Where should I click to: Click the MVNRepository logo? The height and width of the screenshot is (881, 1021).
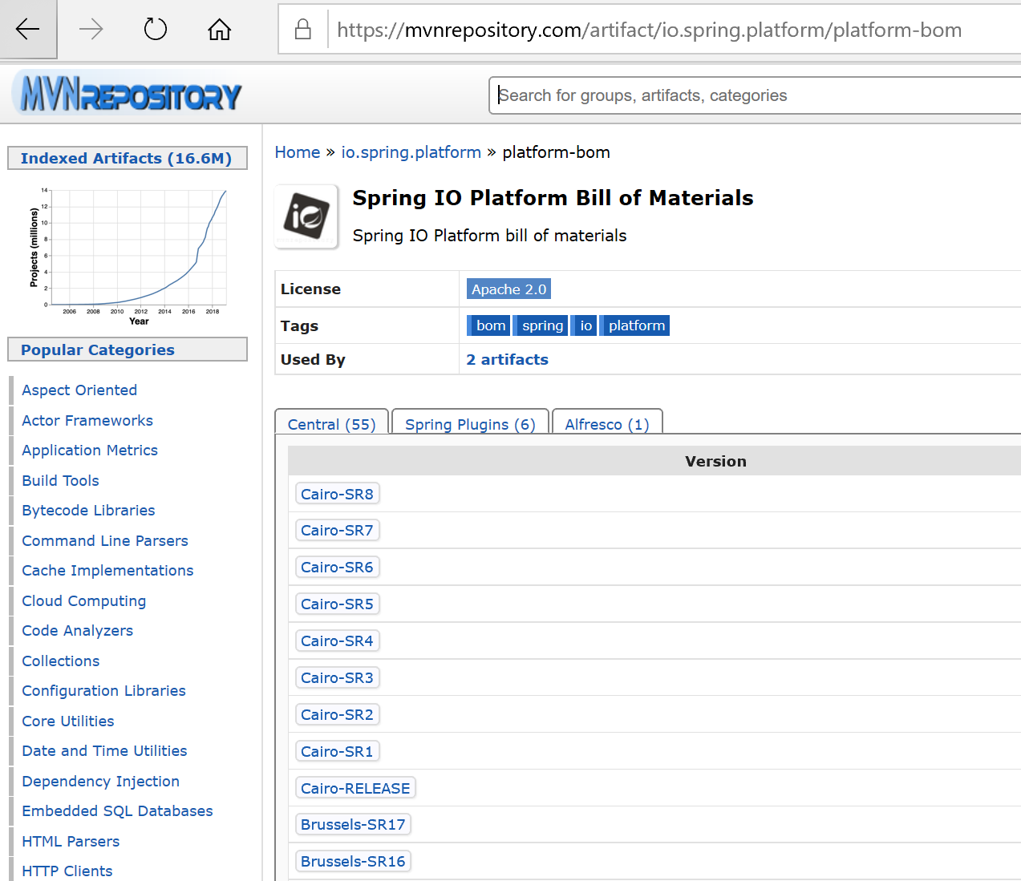(x=128, y=94)
